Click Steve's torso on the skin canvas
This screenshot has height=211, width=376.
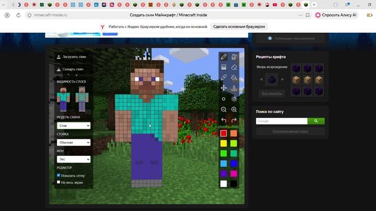coord(146,115)
